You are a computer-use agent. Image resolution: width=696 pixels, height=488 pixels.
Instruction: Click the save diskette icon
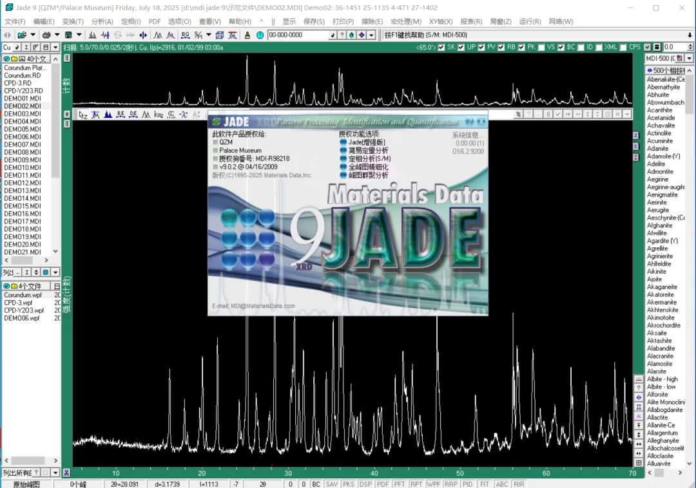point(68,35)
